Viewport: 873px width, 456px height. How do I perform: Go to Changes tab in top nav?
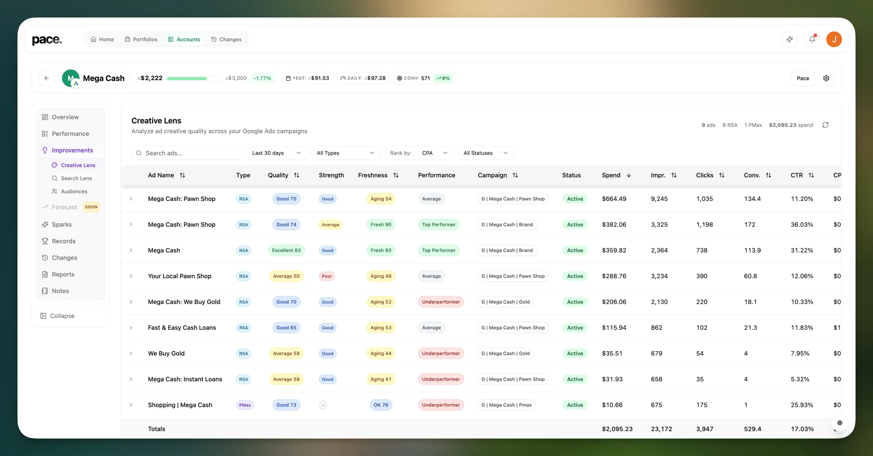[x=226, y=39]
